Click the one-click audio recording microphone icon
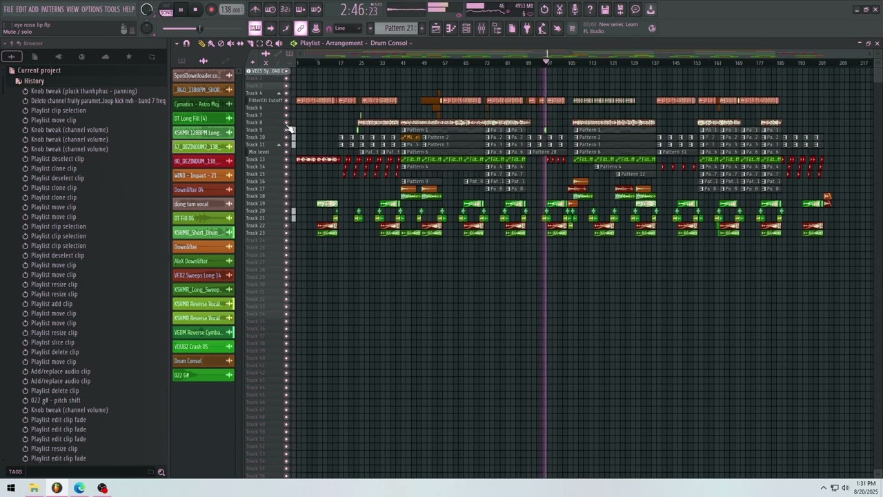Viewport: 883px width, 497px height. 575,10
